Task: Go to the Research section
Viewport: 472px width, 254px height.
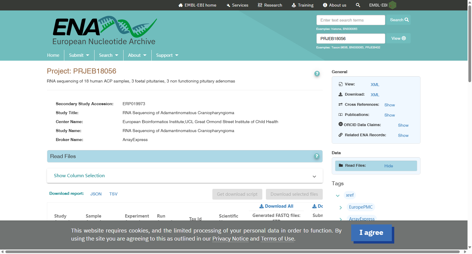Action: click(270, 5)
